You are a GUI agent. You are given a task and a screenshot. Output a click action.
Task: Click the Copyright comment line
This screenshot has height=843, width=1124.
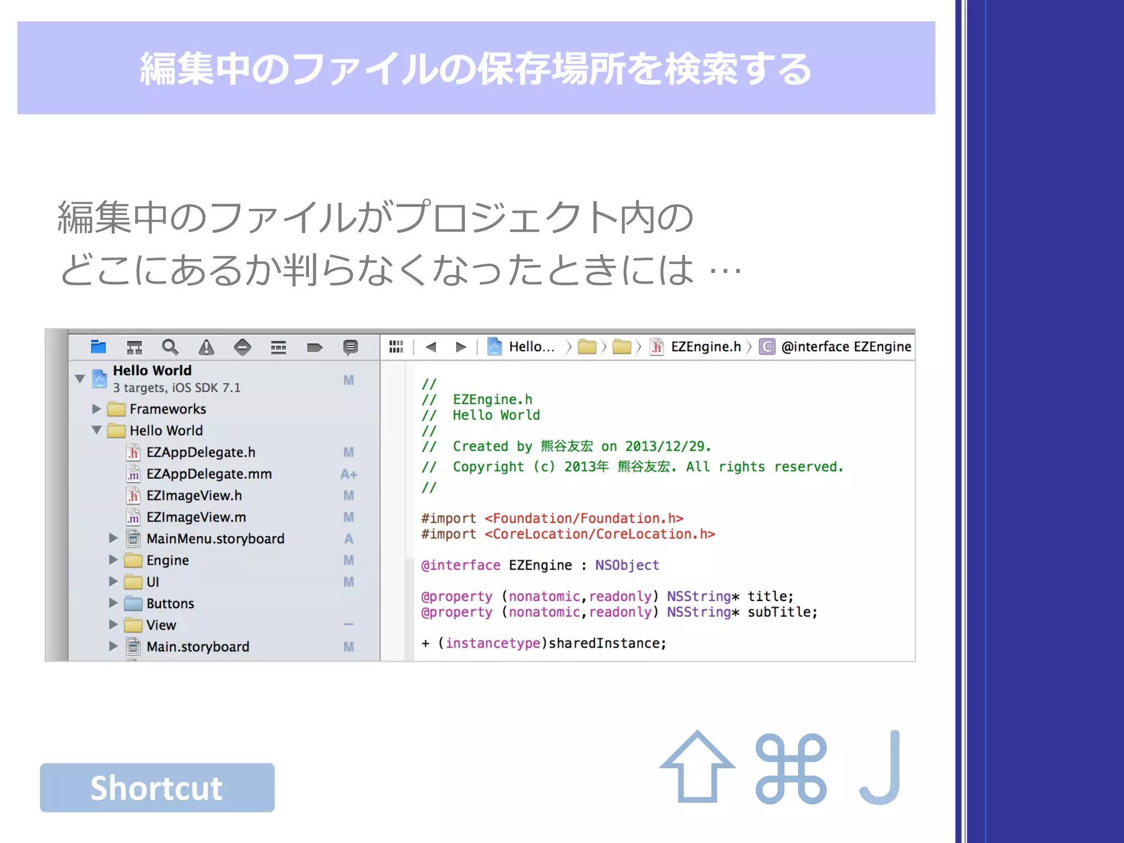pos(632,467)
